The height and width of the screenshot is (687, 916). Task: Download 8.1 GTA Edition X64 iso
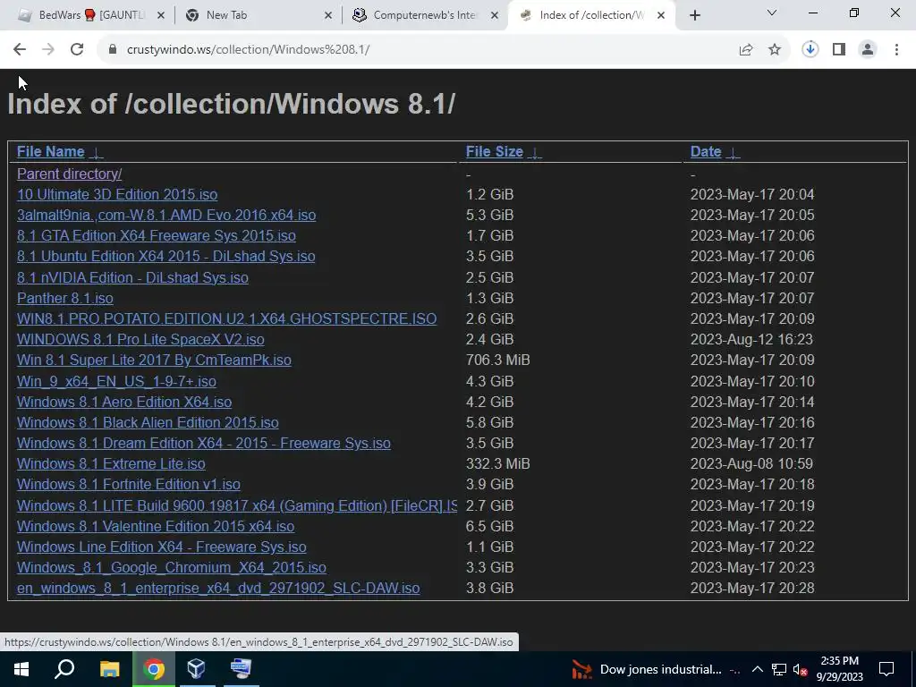pyautogui.click(x=156, y=235)
